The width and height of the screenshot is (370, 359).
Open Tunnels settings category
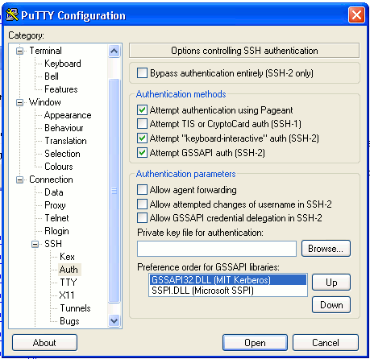click(x=75, y=308)
